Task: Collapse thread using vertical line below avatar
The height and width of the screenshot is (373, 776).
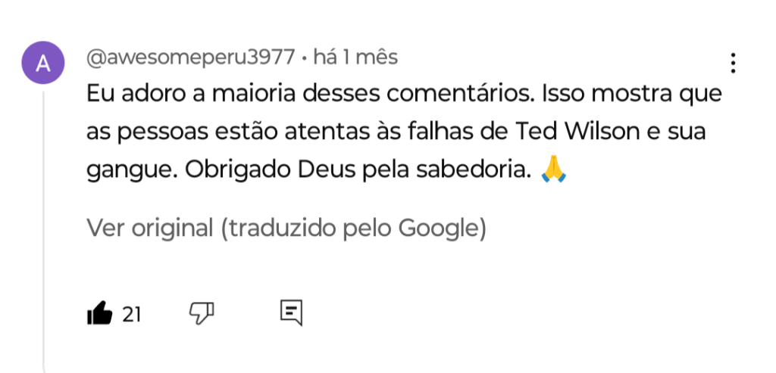Action: pos(44,227)
